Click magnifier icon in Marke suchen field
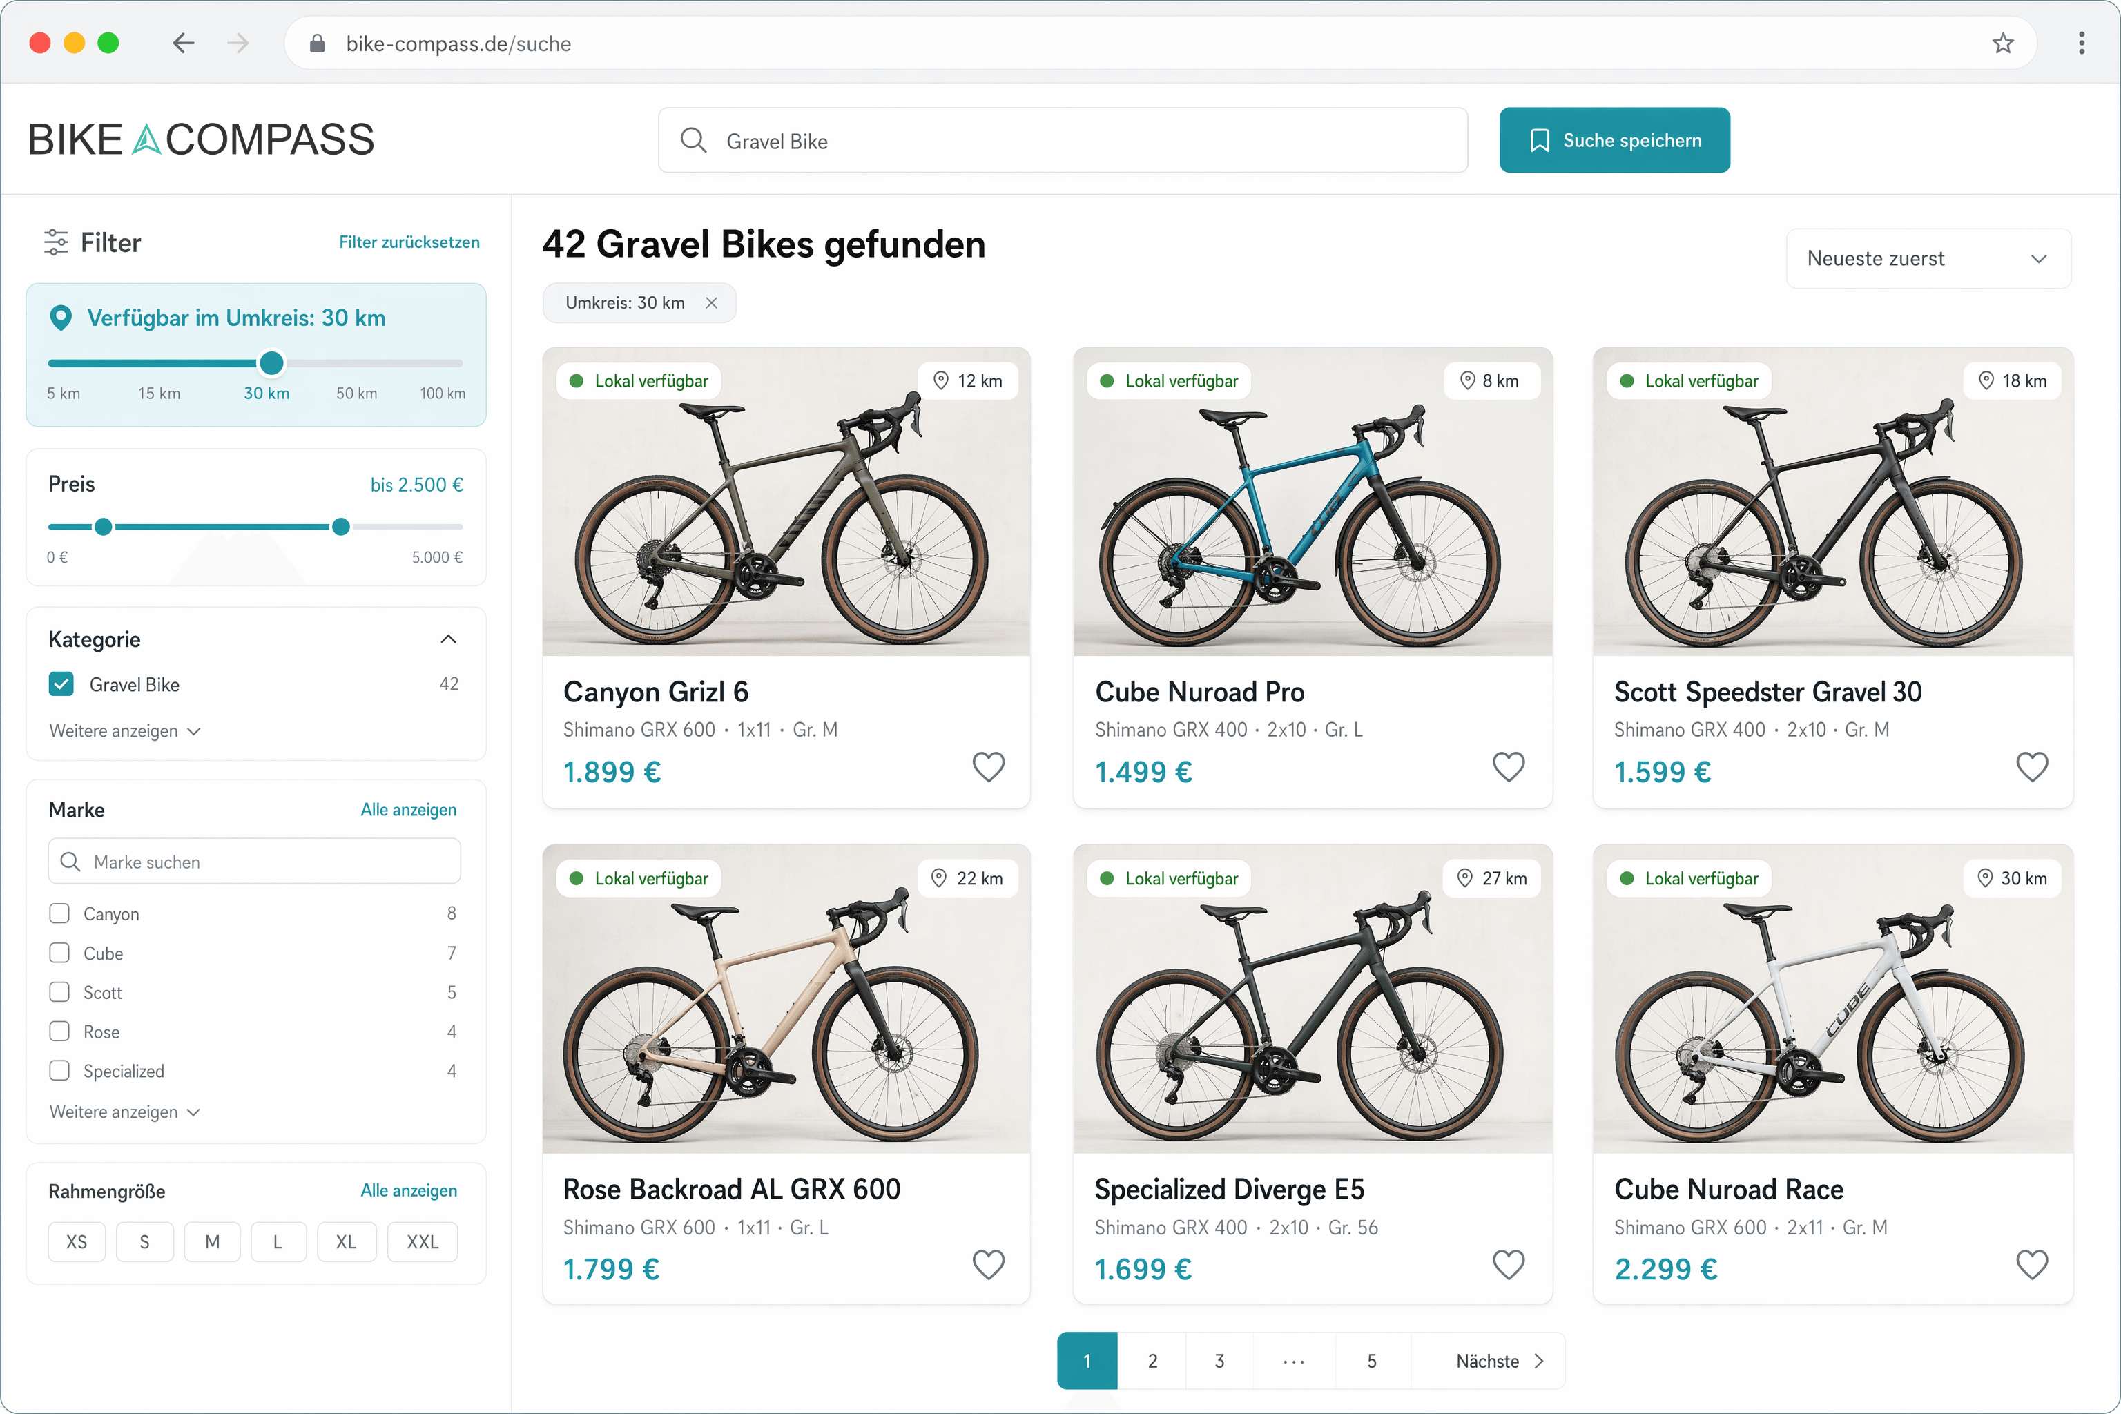This screenshot has width=2121, height=1414. tap(70, 862)
